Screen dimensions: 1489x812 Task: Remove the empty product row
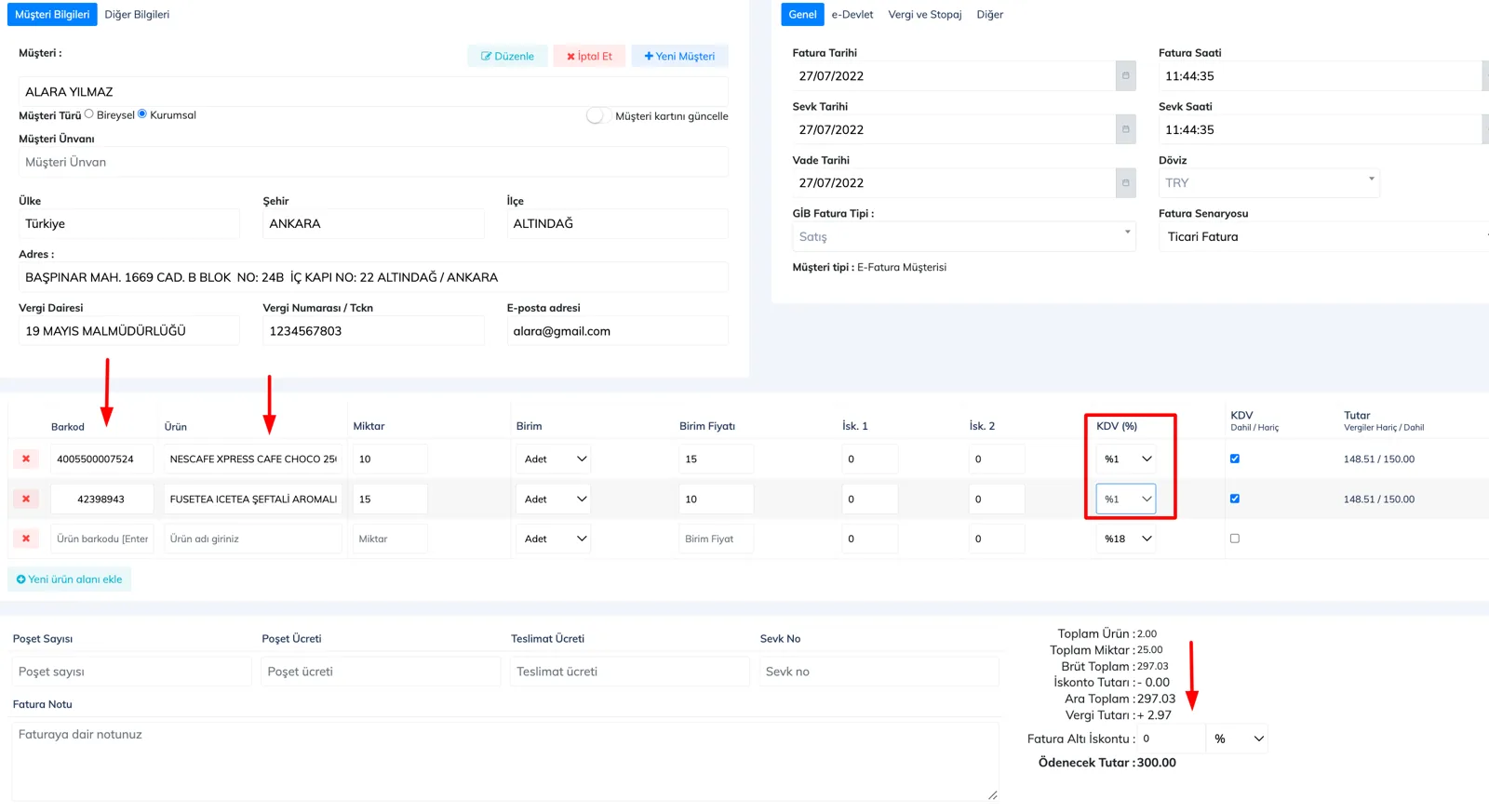26,539
